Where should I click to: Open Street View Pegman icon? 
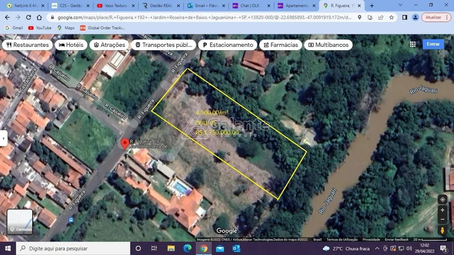click(x=442, y=230)
